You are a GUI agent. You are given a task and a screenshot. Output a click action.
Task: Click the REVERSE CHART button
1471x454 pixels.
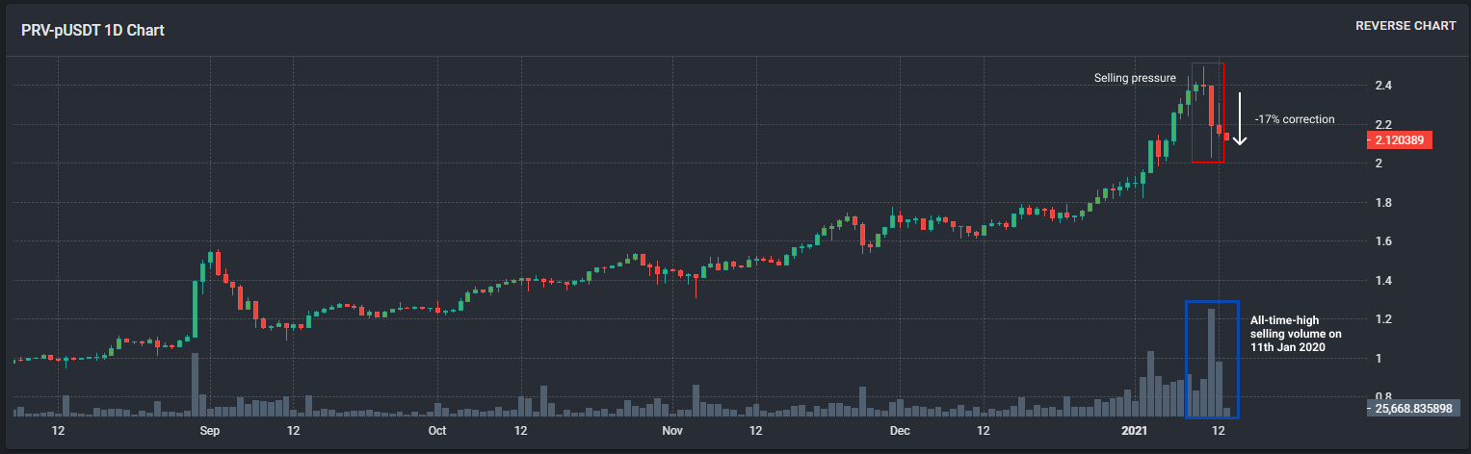(1405, 26)
